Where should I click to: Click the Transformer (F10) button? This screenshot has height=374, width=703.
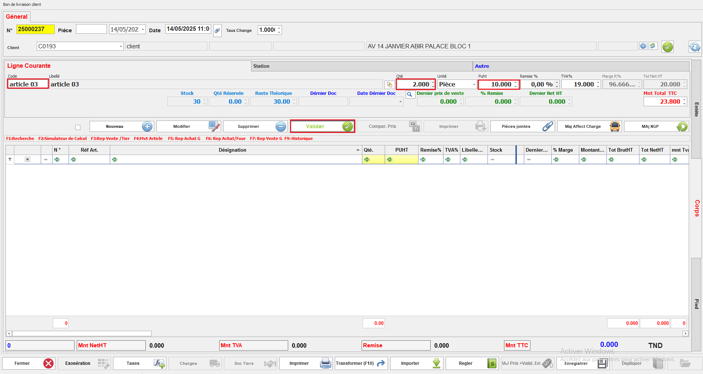pyautogui.click(x=361, y=363)
